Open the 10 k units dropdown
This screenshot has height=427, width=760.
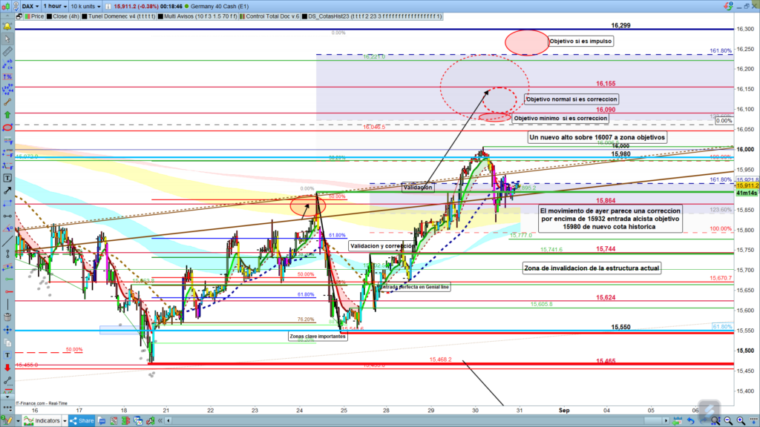pyautogui.click(x=83, y=5)
